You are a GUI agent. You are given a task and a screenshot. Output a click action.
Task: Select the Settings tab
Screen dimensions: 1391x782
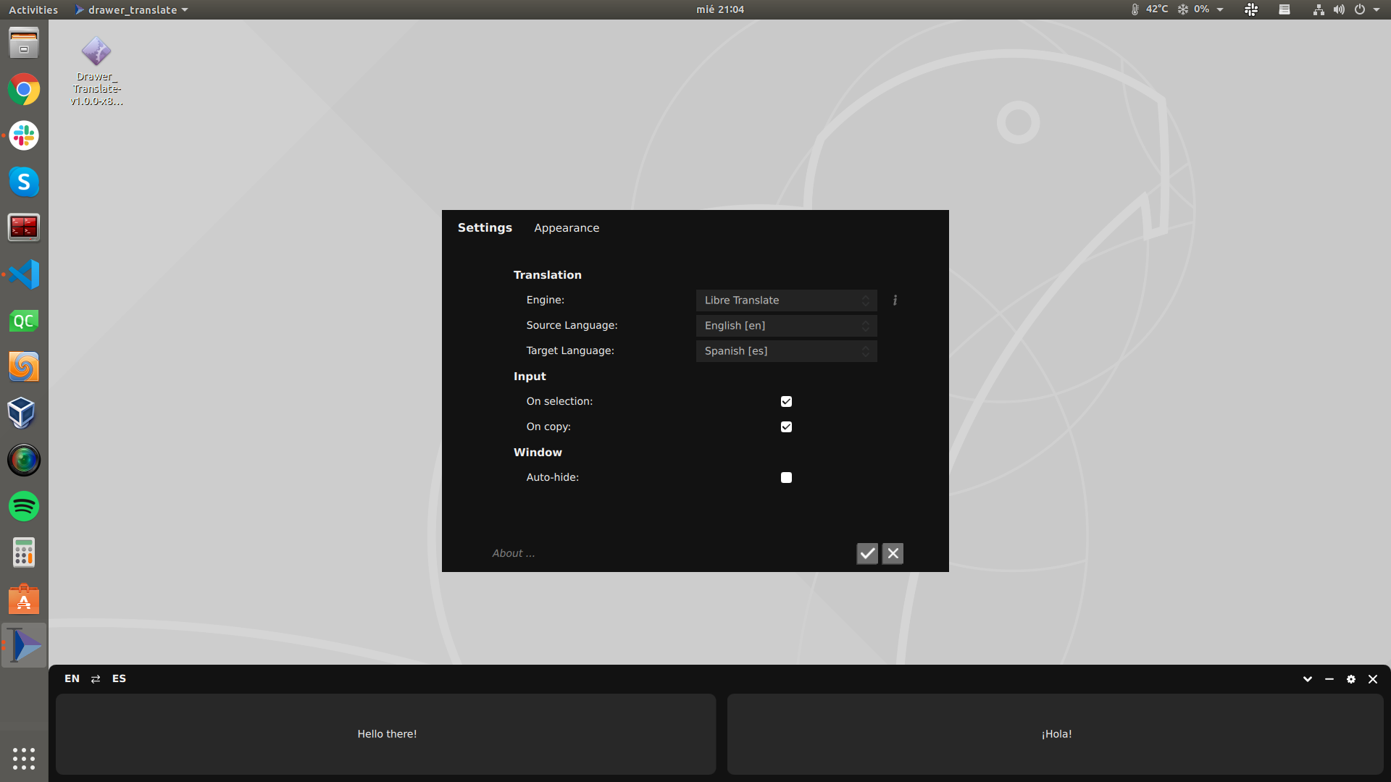tap(485, 227)
